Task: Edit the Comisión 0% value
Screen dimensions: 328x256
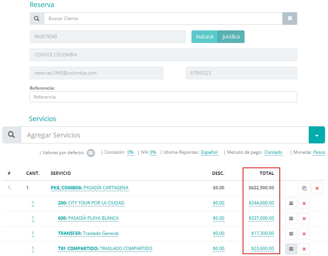Action: click(x=130, y=152)
